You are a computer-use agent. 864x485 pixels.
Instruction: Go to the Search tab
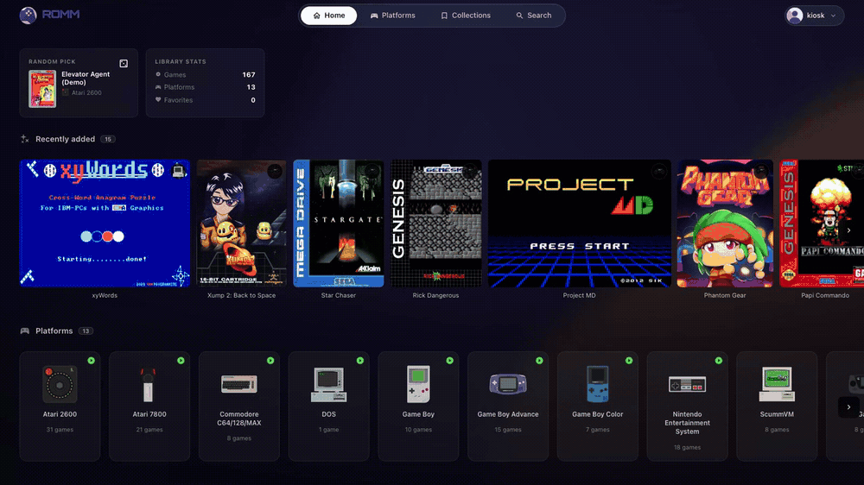(533, 16)
